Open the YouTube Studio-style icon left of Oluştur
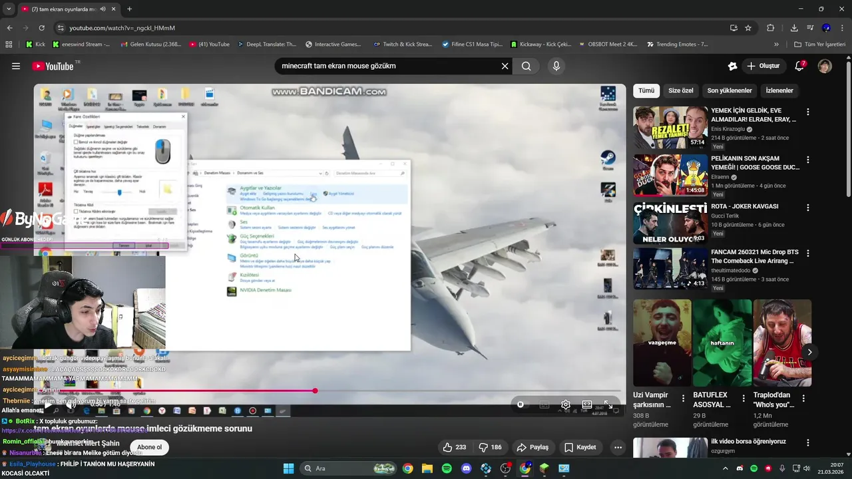The height and width of the screenshot is (479, 852). [732, 66]
